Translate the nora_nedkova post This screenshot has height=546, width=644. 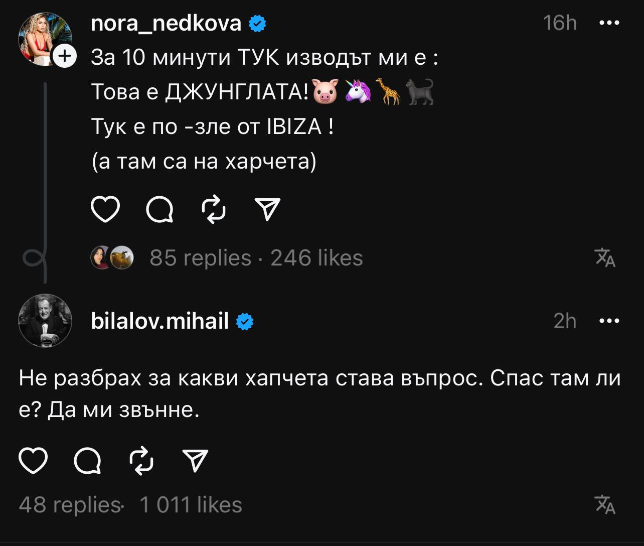coord(605,258)
